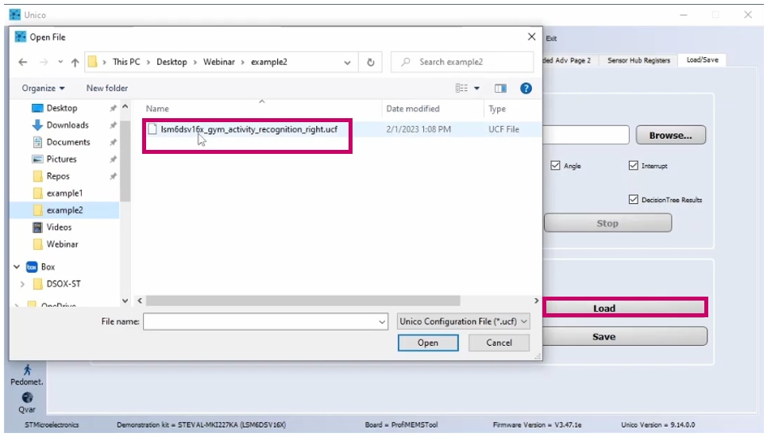Cancel the Open File dialog

click(x=499, y=343)
